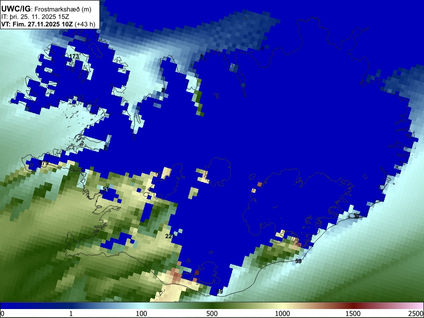Click the station value '173' on the map
Image resolution: width=424 pixels, height=318 pixels.
[74, 56]
